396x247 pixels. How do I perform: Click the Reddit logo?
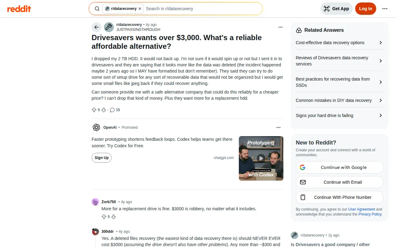pos(19,9)
